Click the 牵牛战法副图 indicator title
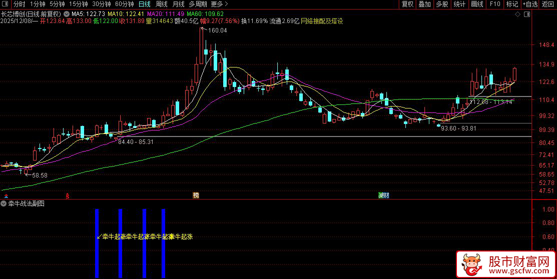Image resolution: width=557 pixels, height=279 pixels. pos(27,203)
